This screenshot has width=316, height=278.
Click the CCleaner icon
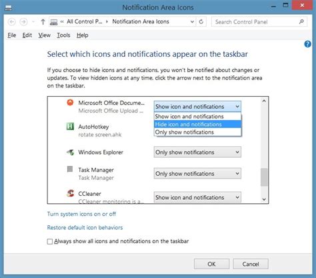click(x=70, y=193)
